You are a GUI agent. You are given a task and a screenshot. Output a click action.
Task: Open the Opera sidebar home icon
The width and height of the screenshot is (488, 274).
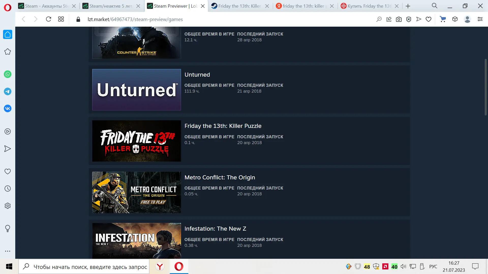click(8, 35)
